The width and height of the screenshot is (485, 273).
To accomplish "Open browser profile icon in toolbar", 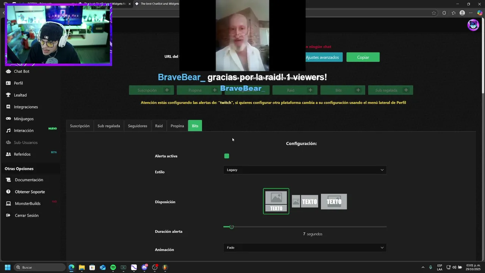I will tap(462, 13).
